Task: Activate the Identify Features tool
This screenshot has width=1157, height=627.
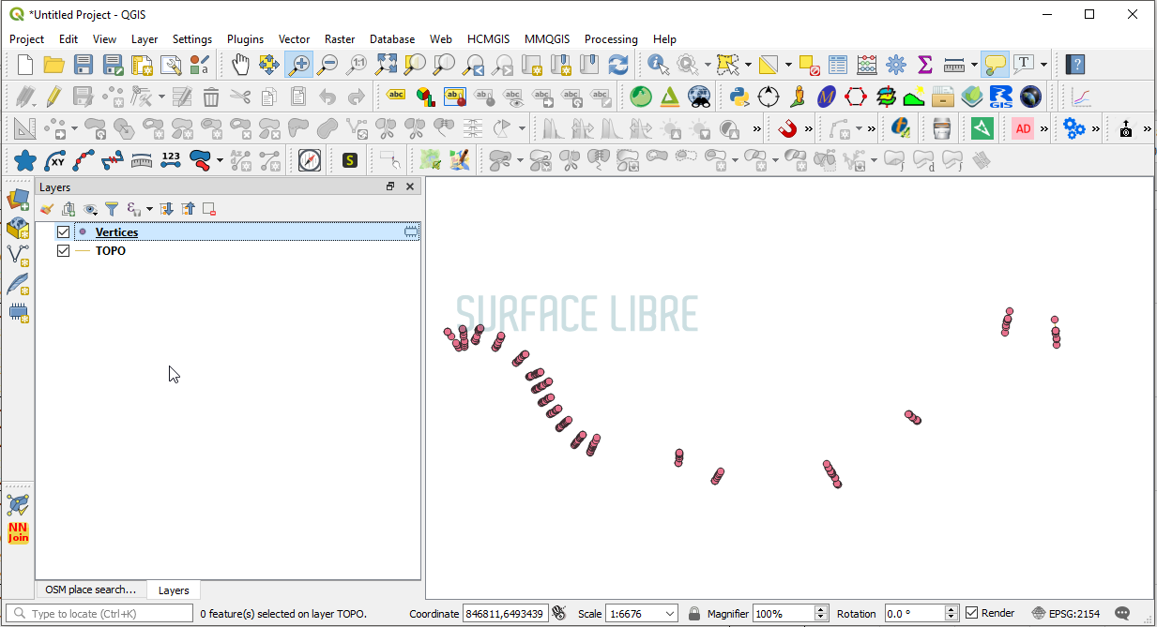Action: pyautogui.click(x=658, y=65)
